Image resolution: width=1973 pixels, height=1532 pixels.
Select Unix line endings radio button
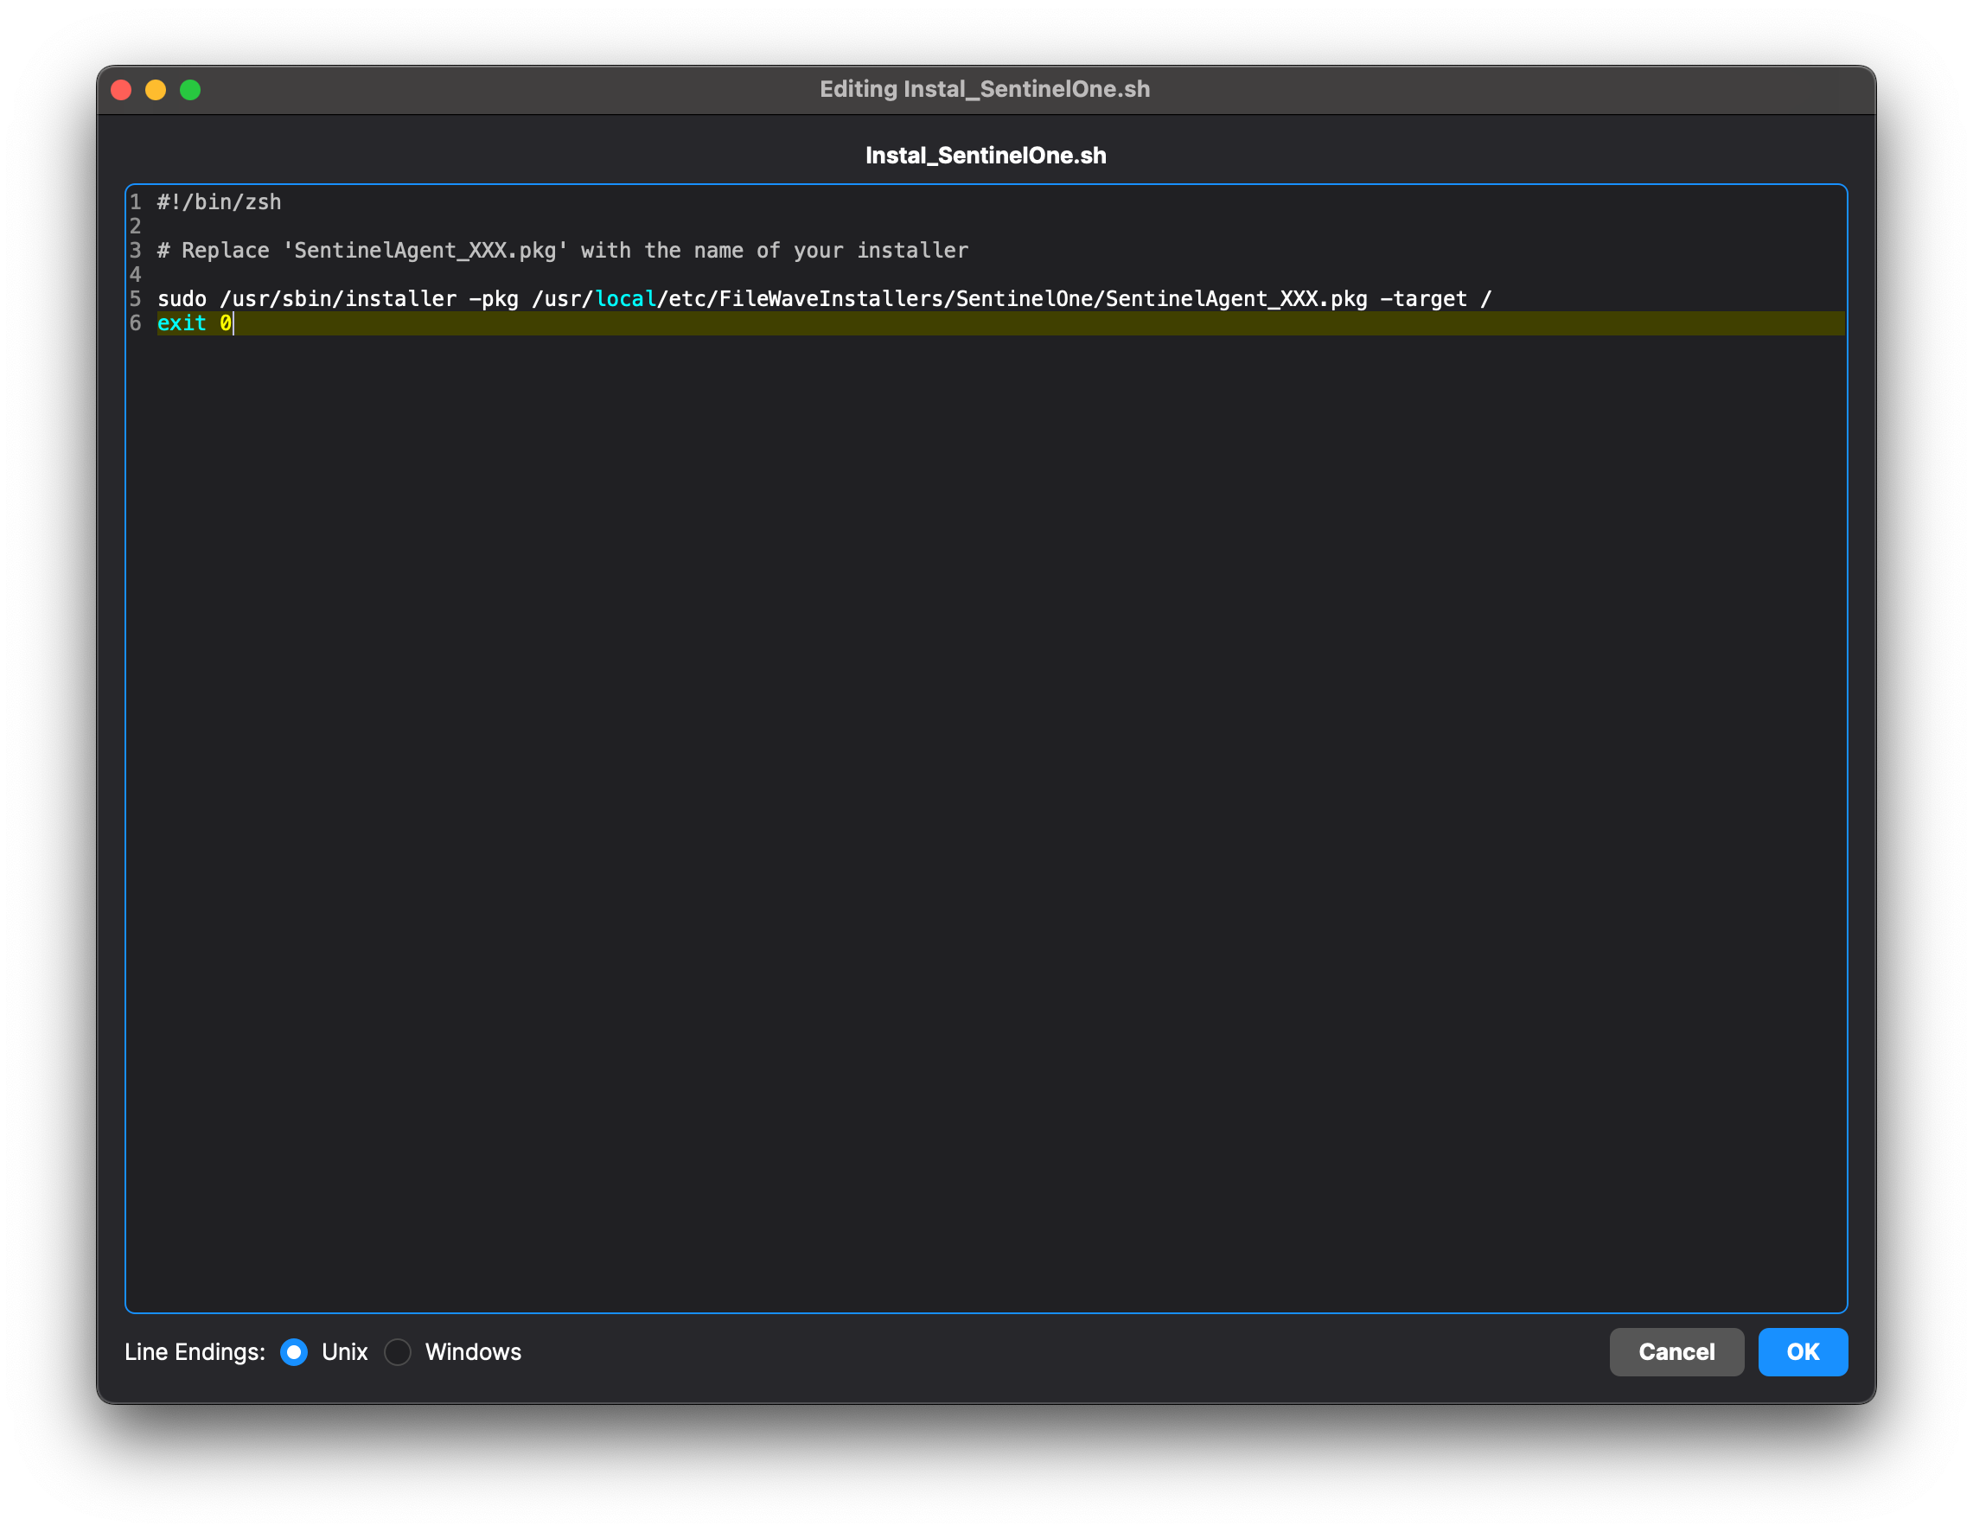pyautogui.click(x=294, y=1352)
